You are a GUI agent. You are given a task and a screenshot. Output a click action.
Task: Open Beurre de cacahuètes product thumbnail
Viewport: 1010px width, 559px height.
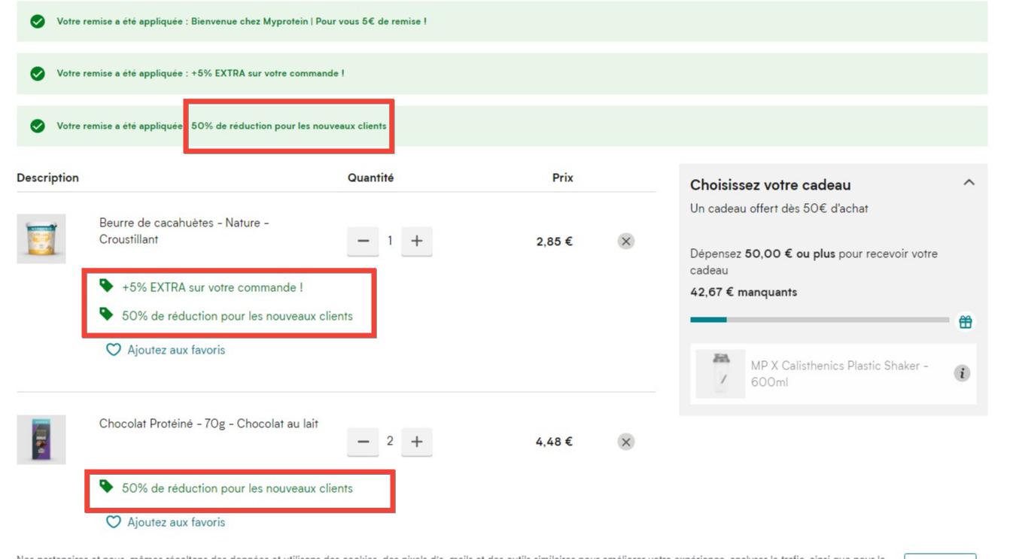coord(41,238)
